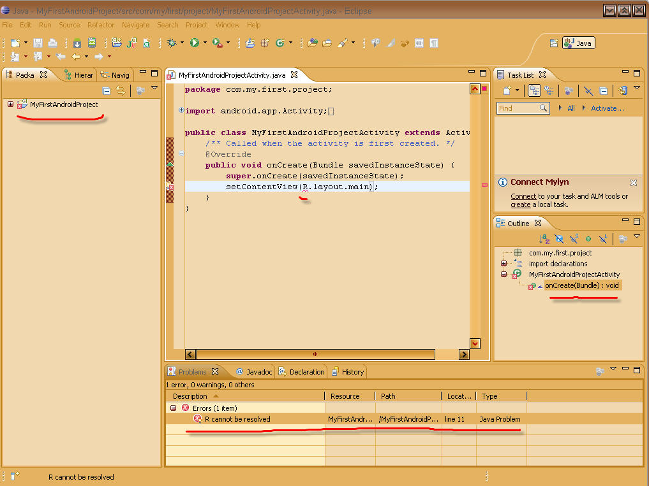The width and height of the screenshot is (649, 486).
Task: Click the New Java Package icon
Action: click(265, 43)
